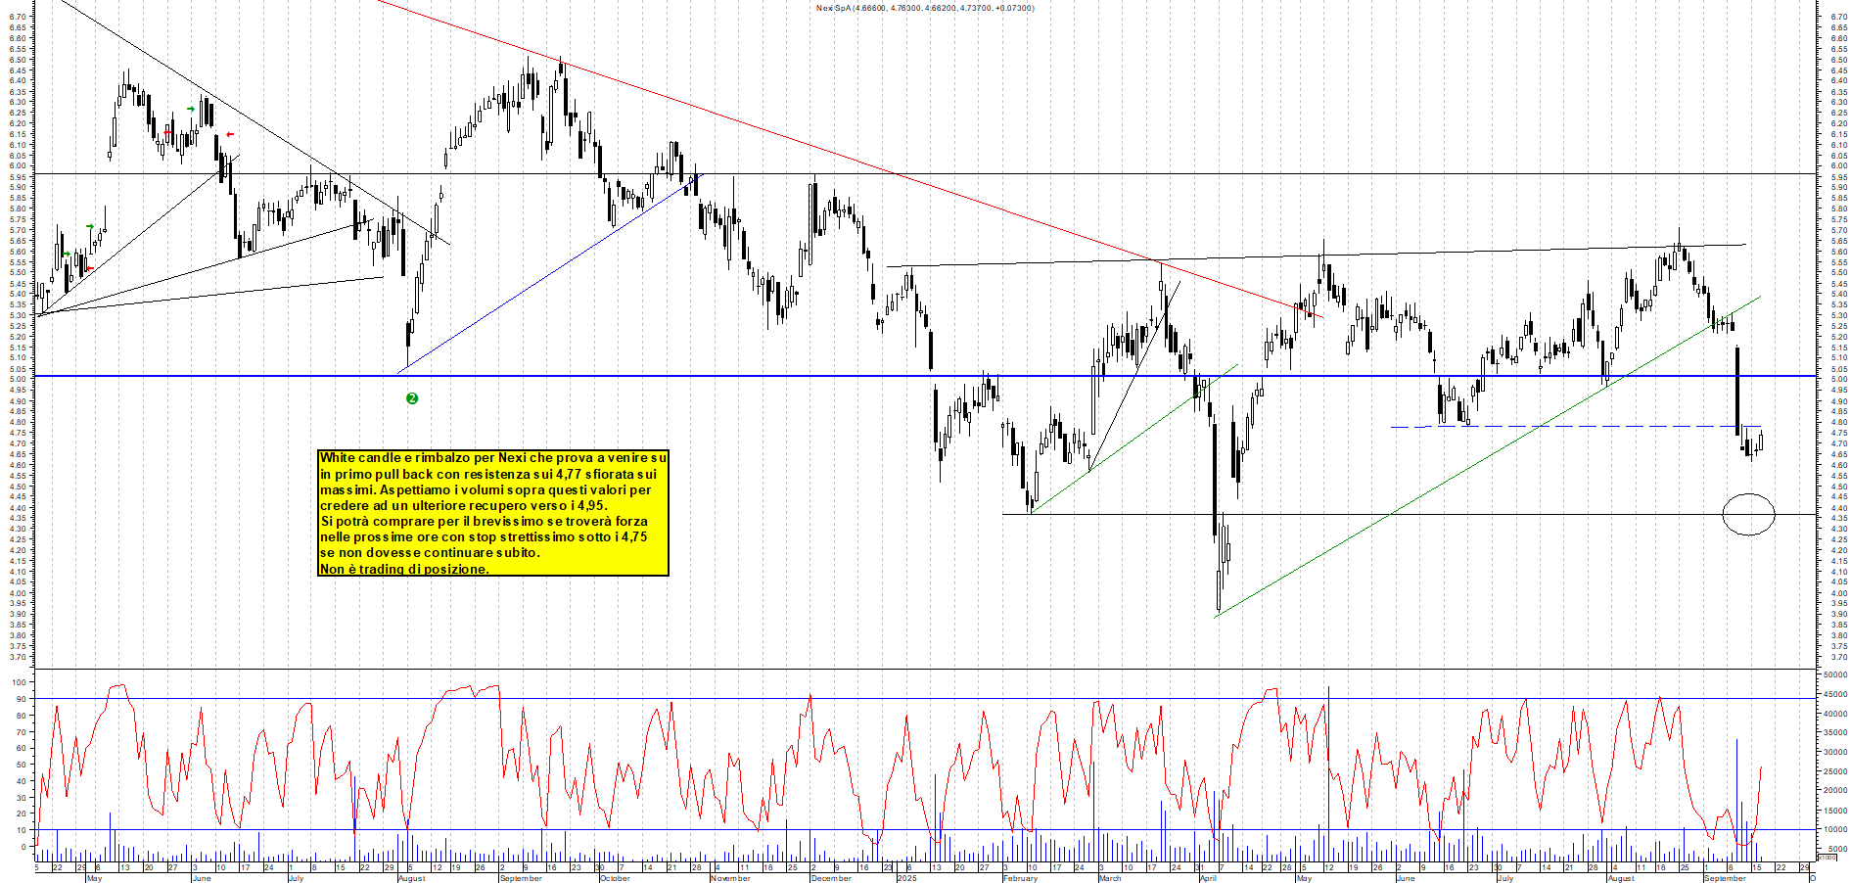Click the 10000 volume scale label
1850x883 pixels.
(x=1835, y=829)
